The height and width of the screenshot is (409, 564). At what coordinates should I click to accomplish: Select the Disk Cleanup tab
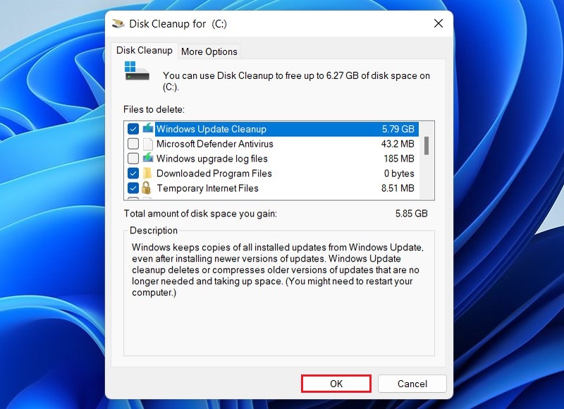click(145, 50)
